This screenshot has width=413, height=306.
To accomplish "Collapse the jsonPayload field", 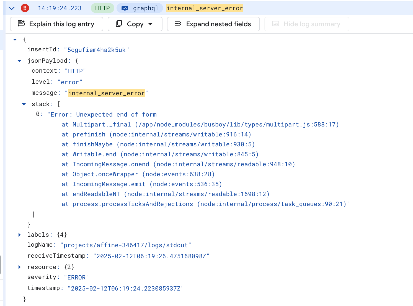I will (x=19, y=61).
